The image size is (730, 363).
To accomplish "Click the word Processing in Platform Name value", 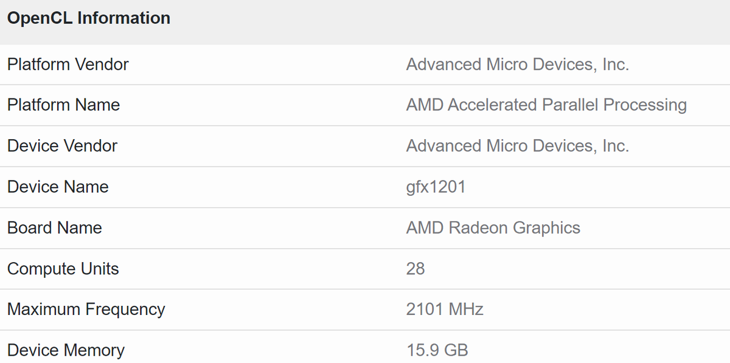I will [x=645, y=105].
